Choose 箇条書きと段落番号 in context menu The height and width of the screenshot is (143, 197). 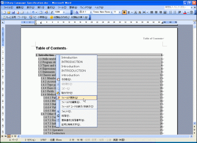click(77, 120)
